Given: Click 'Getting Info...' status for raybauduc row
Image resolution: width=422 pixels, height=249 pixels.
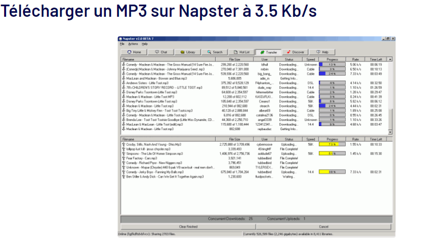Looking at the screenshot, I should point(289,129).
